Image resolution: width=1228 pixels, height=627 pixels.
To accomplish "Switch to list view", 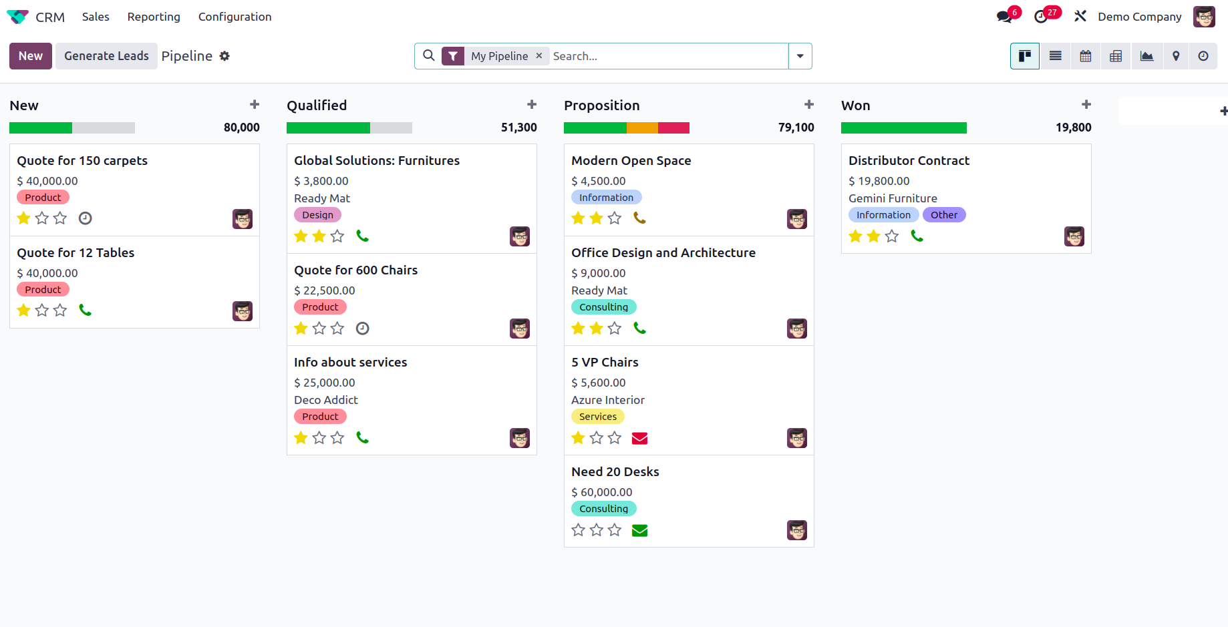I will pos(1056,56).
